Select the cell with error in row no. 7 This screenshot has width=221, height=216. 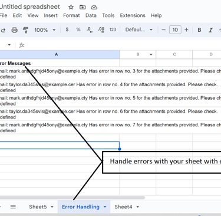pyautogui.click(x=60, y=127)
